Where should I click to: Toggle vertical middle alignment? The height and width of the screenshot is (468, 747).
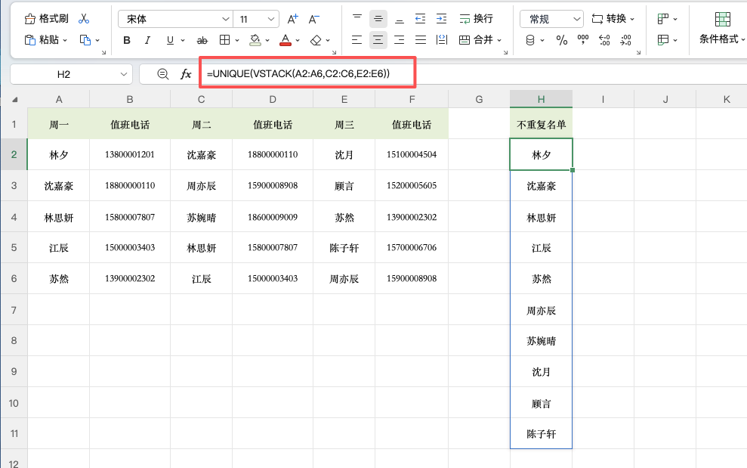click(x=378, y=19)
